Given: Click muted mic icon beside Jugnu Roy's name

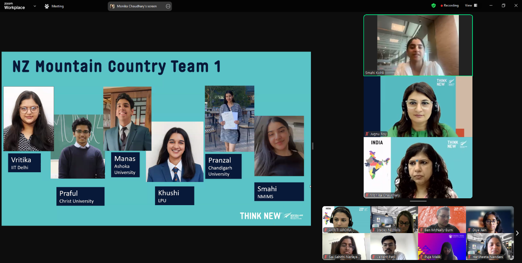Looking at the screenshot, I should [x=367, y=134].
